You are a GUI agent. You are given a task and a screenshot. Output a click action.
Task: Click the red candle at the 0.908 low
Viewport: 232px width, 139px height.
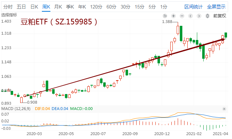(21, 100)
